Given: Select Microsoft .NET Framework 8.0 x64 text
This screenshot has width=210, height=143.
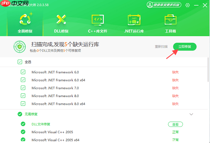Looking at the screenshot, I should coord(58,104).
